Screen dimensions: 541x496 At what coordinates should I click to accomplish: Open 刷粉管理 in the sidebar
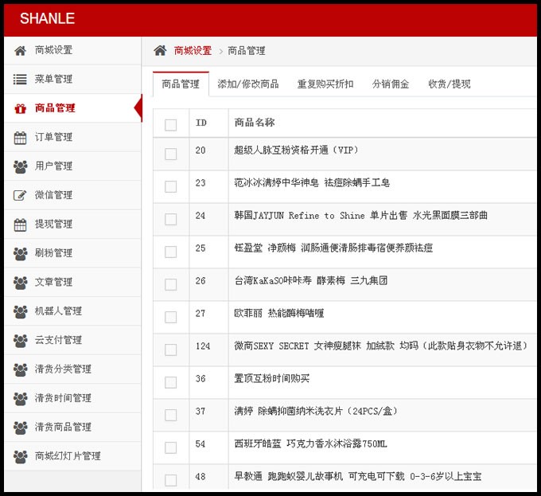click(72, 253)
